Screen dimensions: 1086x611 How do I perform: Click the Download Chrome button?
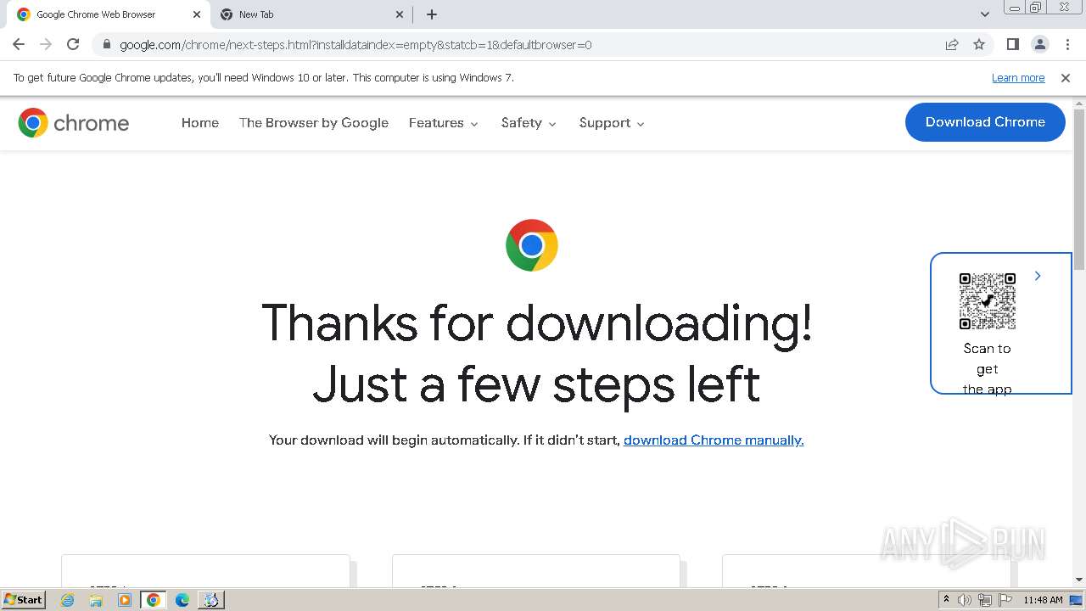pyautogui.click(x=985, y=122)
